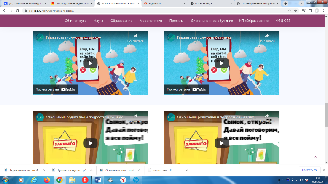Go to the "Мероприятия" section
Screen dimensions: 328x184
tap(151, 21)
